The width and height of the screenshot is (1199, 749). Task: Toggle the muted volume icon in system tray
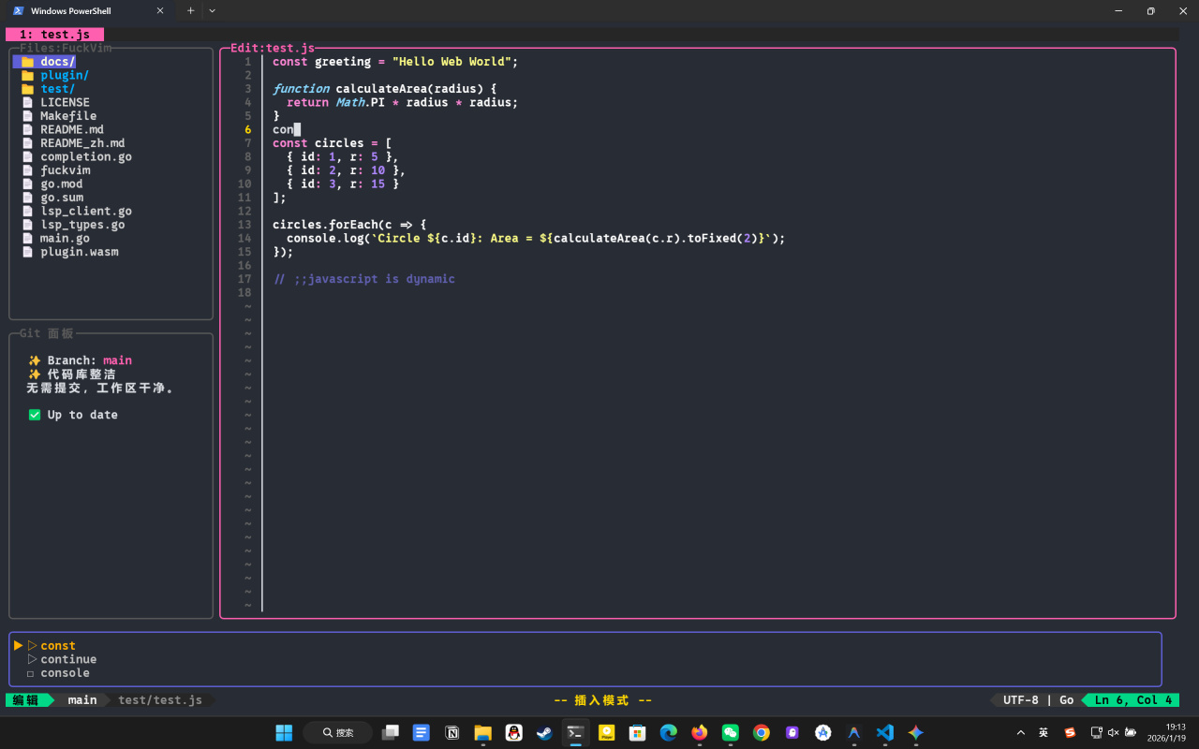click(x=1113, y=732)
